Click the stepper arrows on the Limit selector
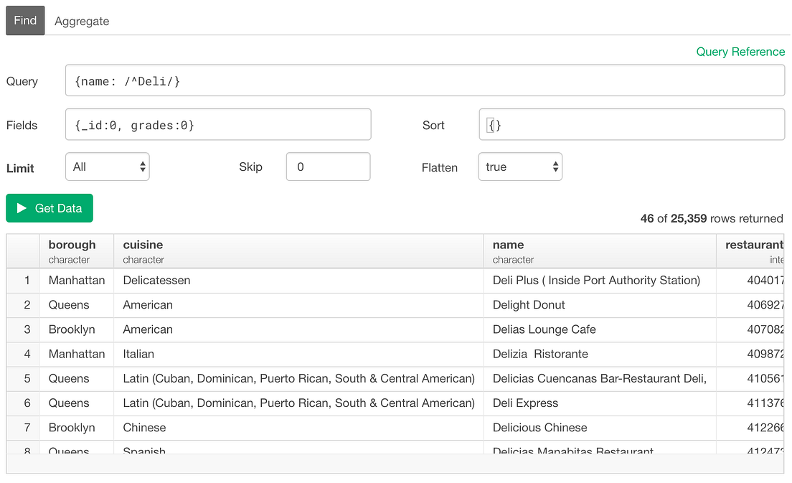792x483 pixels. (x=143, y=166)
